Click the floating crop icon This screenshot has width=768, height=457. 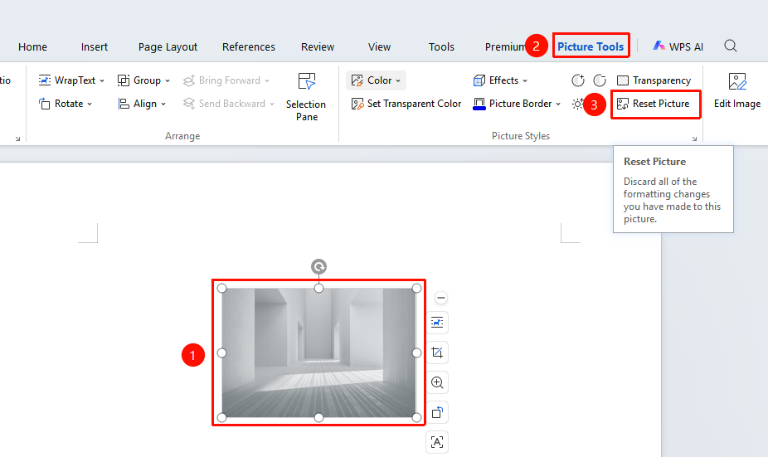pyautogui.click(x=437, y=352)
